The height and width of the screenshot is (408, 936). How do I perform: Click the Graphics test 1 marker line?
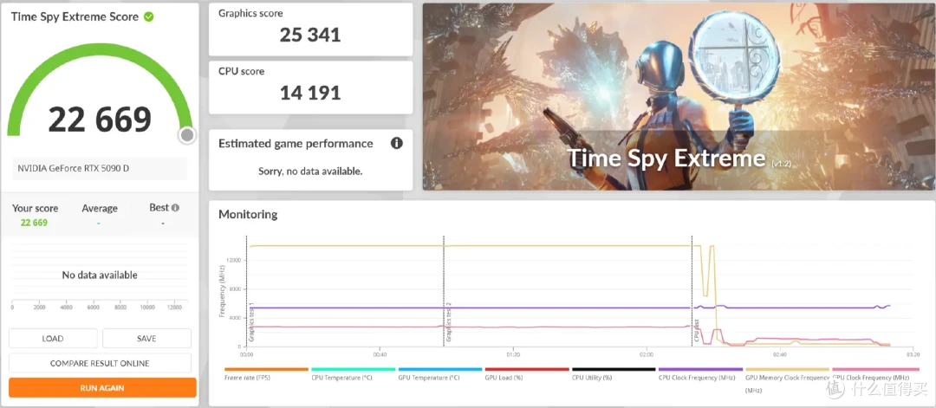click(246, 290)
